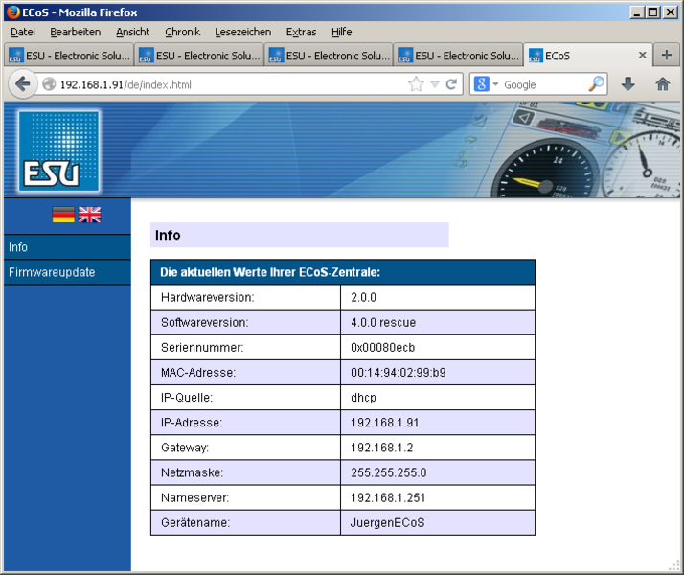Viewport: 684px width, 575px height.
Task: Open the downloads arrow icon
Action: 627,83
